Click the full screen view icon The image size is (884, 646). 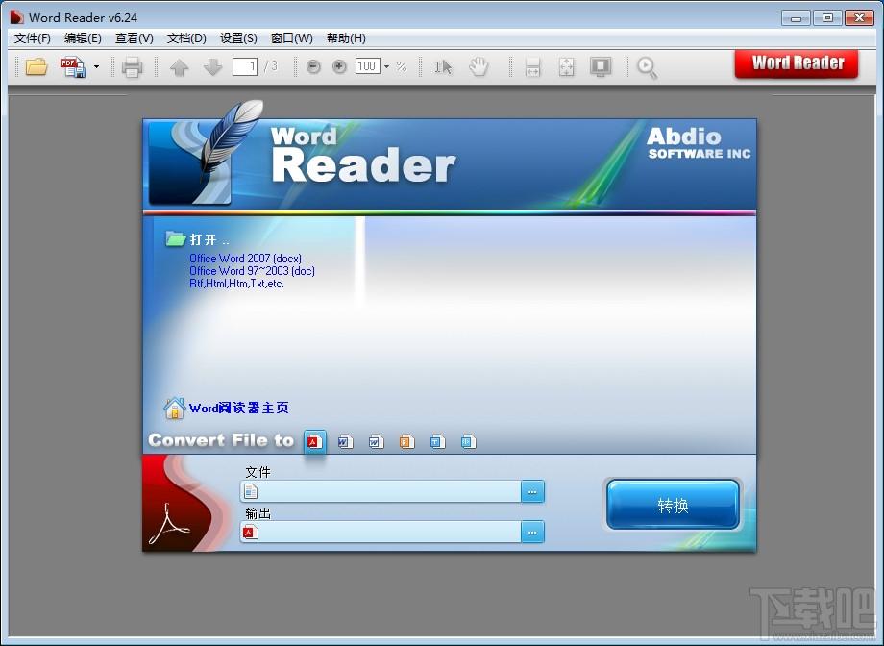pyautogui.click(x=601, y=66)
